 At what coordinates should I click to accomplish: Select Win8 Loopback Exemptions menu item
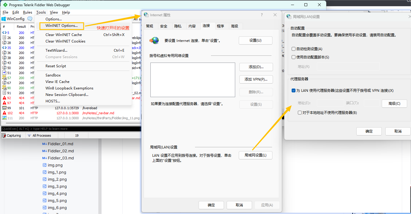tap(69, 88)
